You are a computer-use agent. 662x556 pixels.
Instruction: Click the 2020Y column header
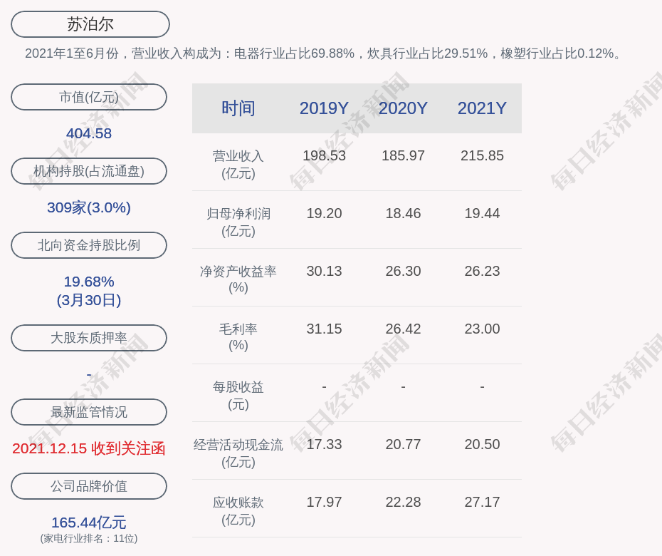[403, 108]
